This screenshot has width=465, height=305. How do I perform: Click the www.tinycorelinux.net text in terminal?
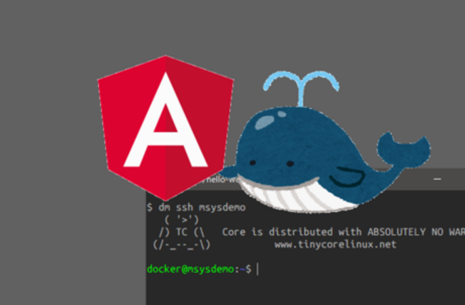335,245
